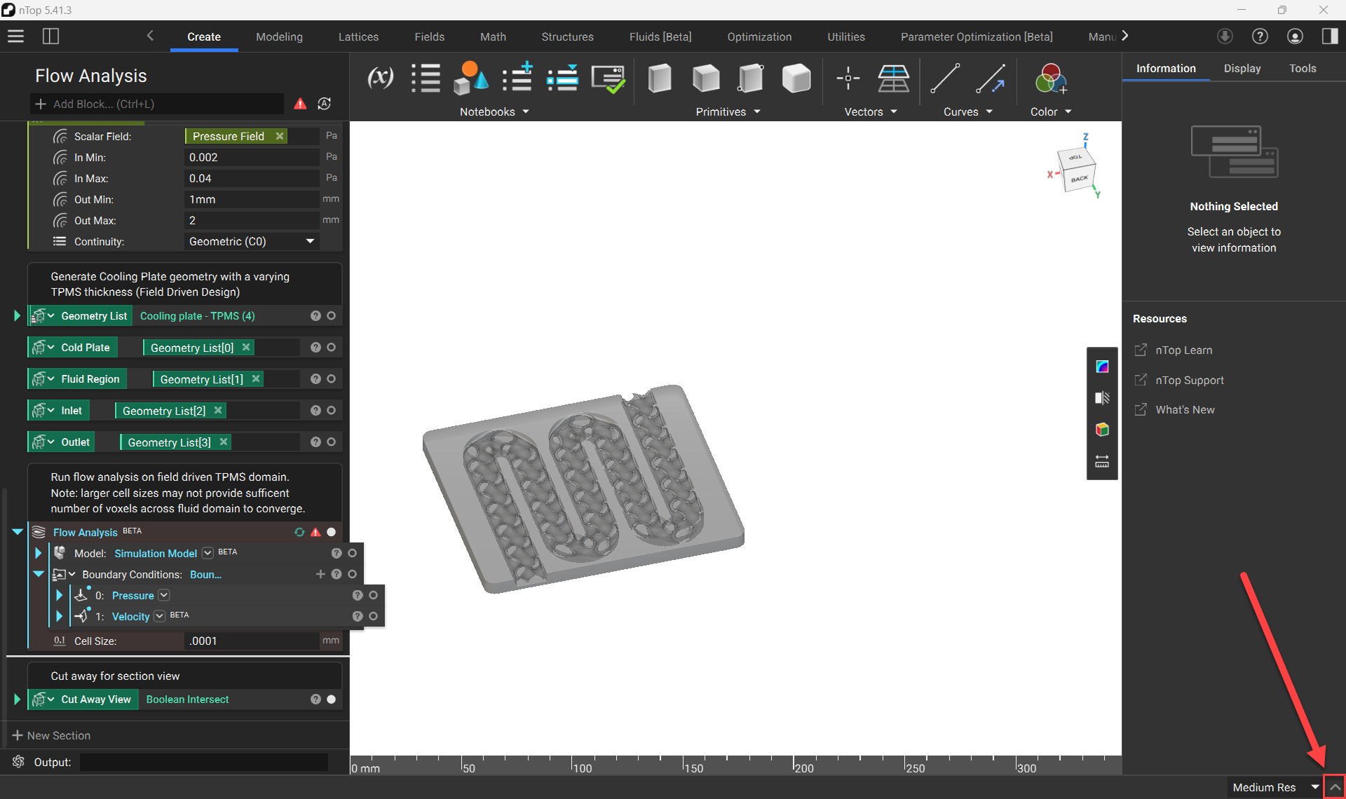This screenshot has width=1346, height=799.
Task: Click the Cell Size value field
Action: tap(252, 641)
